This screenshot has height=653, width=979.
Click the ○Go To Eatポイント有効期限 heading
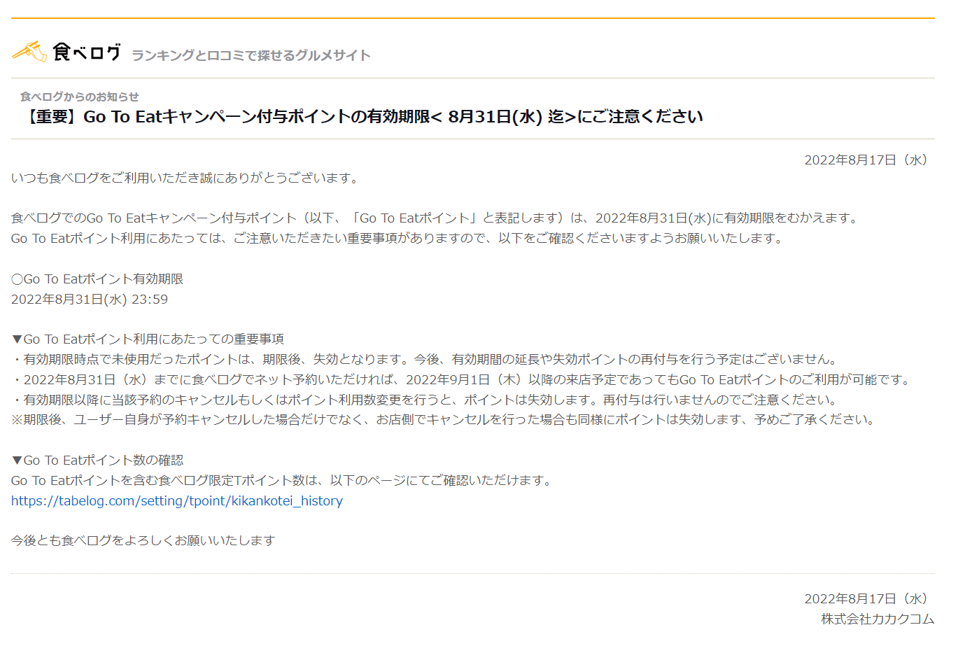click(97, 279)
